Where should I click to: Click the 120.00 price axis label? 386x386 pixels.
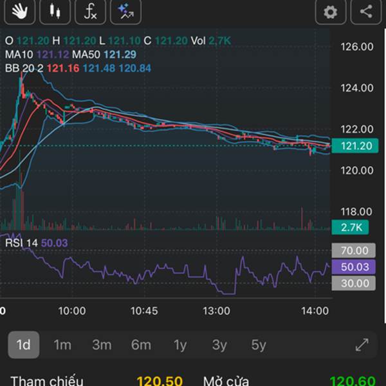point(357,170)
